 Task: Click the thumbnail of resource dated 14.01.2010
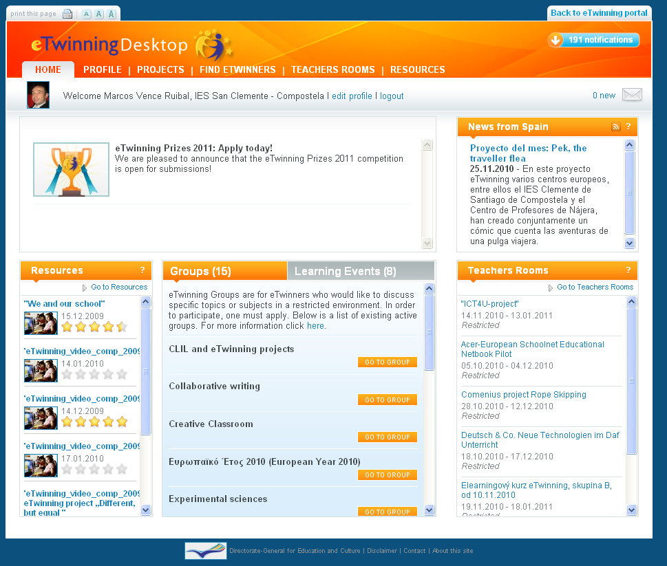pyautogui.click(x=41, y=371)
